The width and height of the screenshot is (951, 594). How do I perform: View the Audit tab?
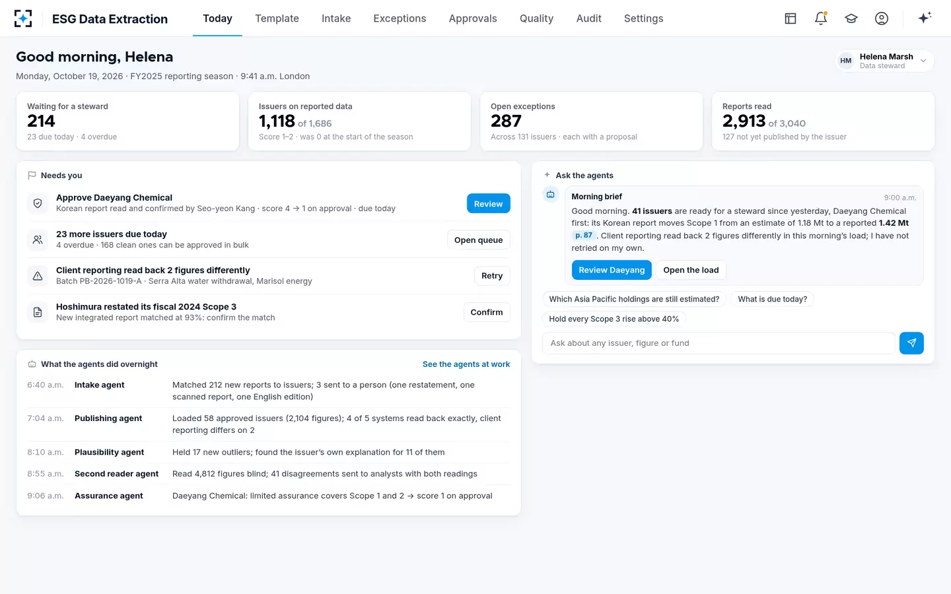click(588, 18)
